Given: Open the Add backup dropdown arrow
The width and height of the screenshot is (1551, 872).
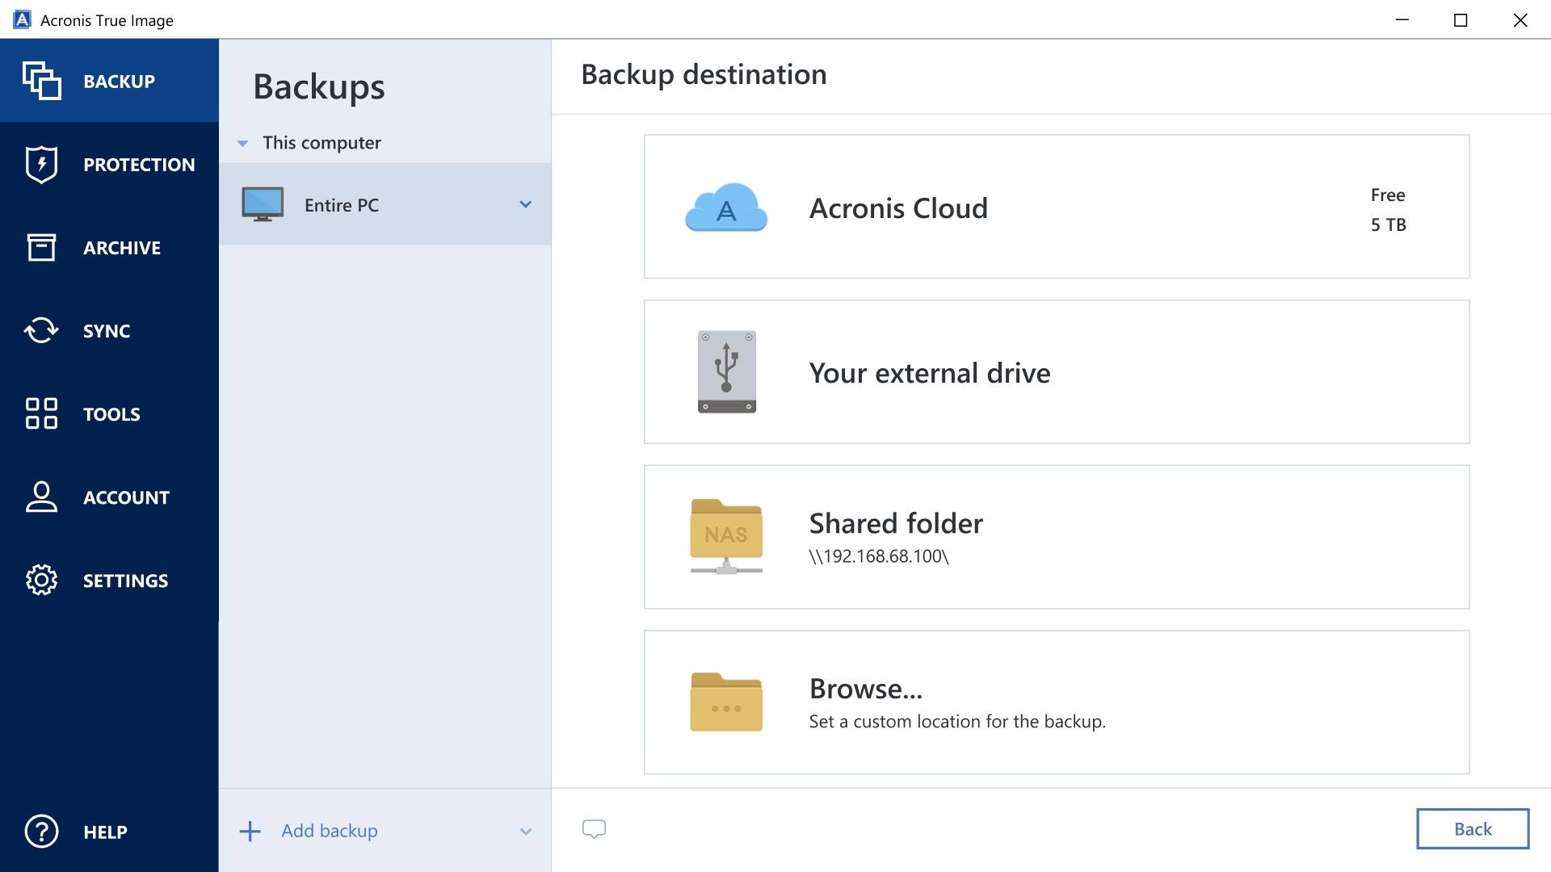Looking at the screenshot, I should pyautogui.click(x=526, y=831).
